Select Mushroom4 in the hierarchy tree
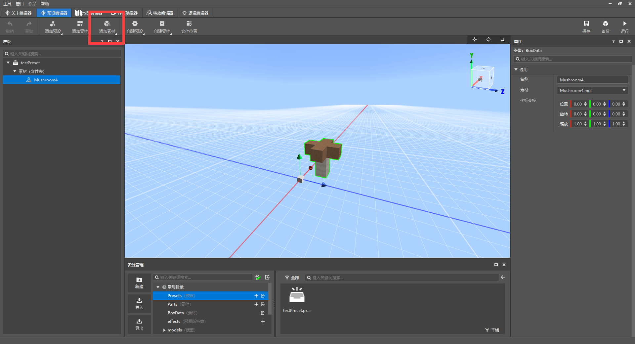Viewport: 635px width, 344px height. [62, 80]
